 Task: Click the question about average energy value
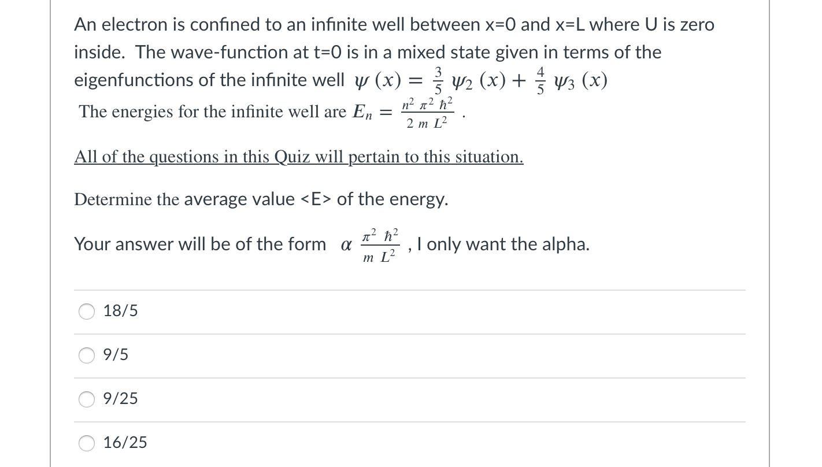click(261, 199)
